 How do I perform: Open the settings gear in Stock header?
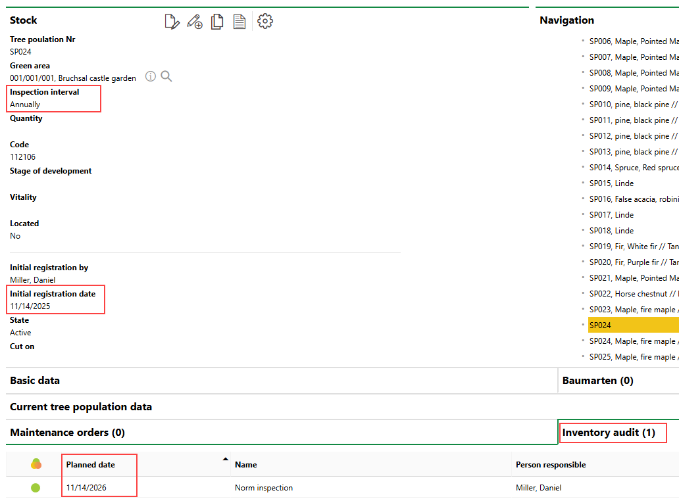(x=265, y=21)
